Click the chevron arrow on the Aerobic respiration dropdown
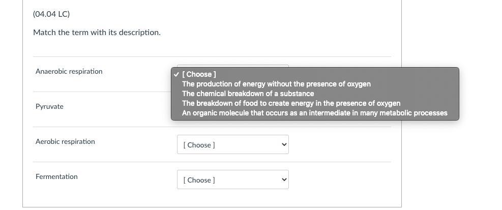The height and width of the screenshot is (210, 502). pos(284,145)
